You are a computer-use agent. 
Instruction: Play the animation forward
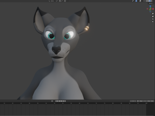[x=61, y=101]
